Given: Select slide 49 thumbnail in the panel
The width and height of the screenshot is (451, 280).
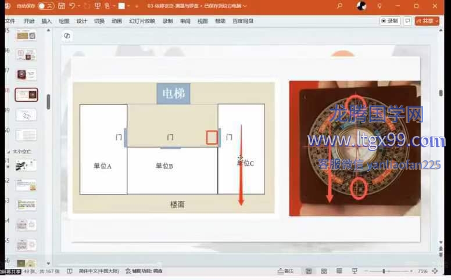Looking at the screenshot, I should pos(26,114).
